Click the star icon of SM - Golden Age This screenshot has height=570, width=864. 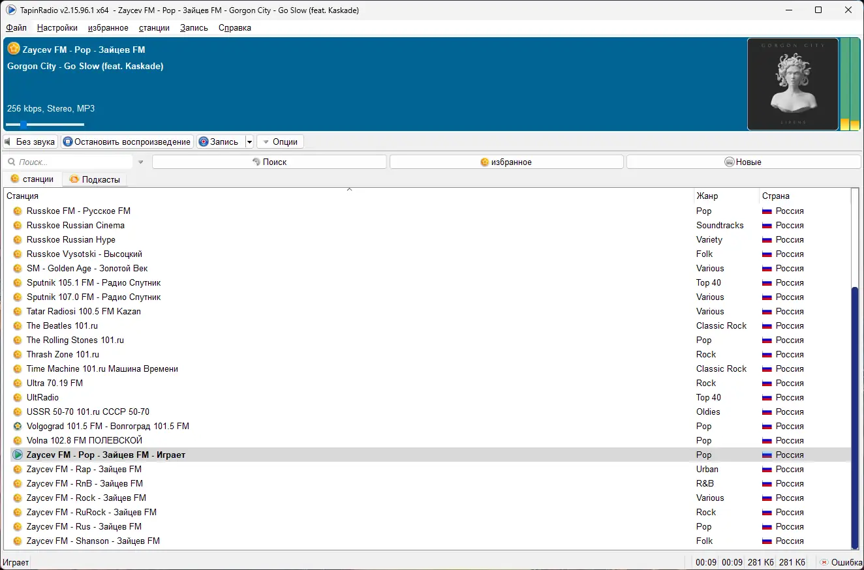(x=18, y=269)
